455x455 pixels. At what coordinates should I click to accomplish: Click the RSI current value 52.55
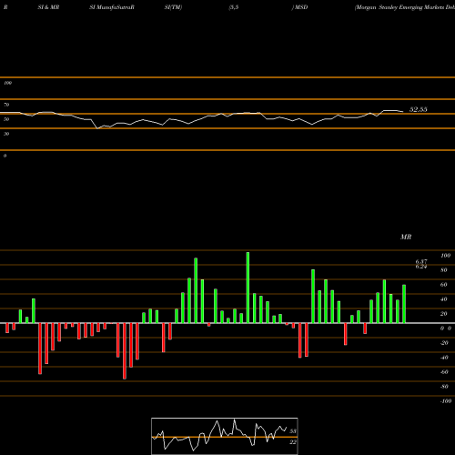(419, 109)
